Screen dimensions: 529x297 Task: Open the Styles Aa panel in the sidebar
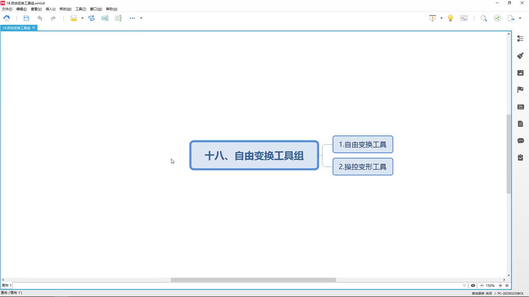pos(520,107)
